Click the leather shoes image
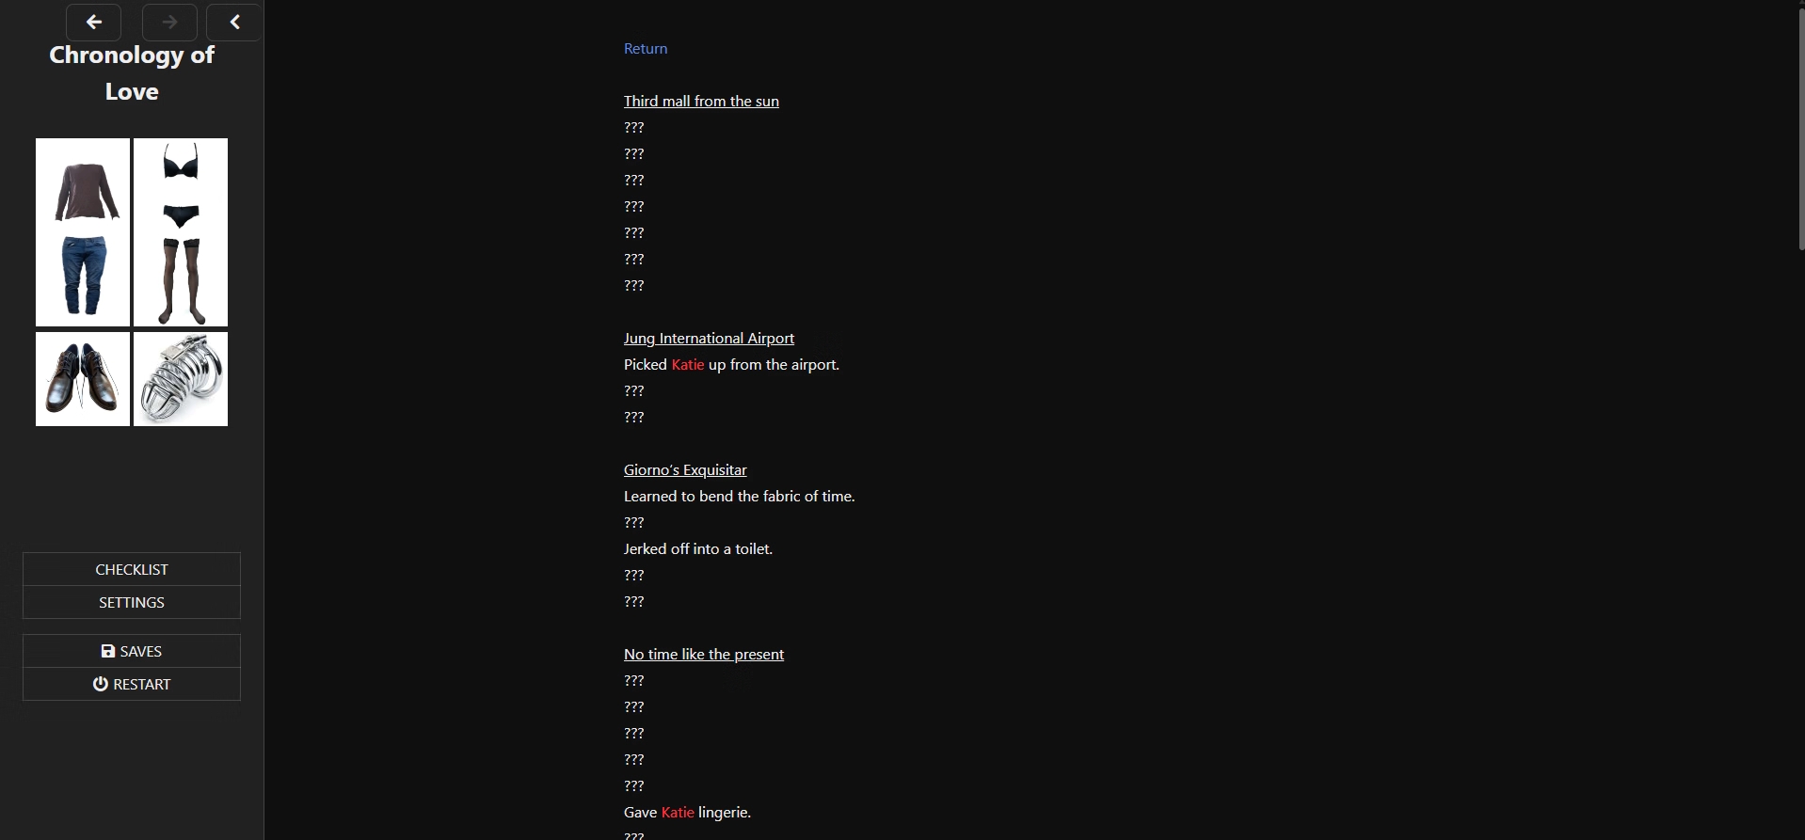This screenshot has width=1805, height=840. [83, 378]
